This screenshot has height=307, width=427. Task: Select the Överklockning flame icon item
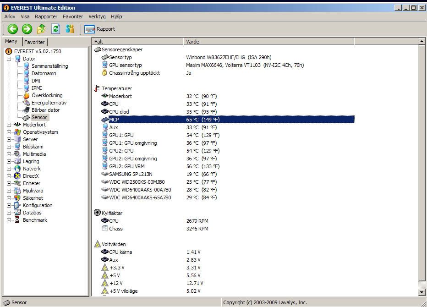[x=47, y=95]
